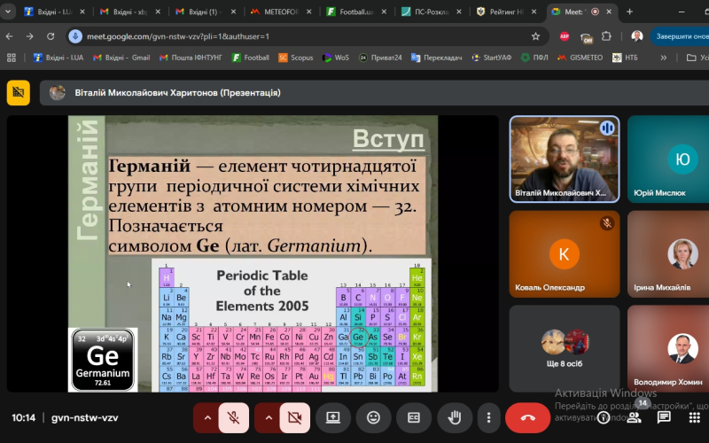Click the browser forward arrow
Image resolution: width=709 pixels, height=443 pixels.
(30, 36)
